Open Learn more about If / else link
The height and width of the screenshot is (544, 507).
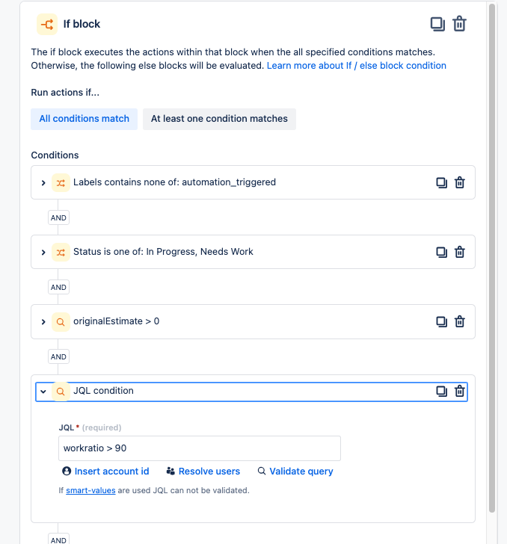(356, 66)
